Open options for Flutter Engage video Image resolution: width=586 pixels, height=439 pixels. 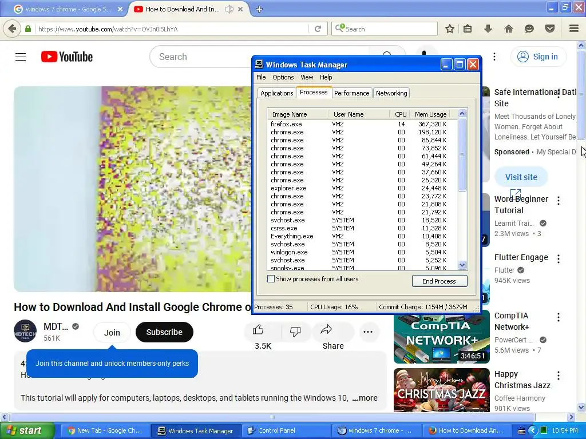pos(559,259)
